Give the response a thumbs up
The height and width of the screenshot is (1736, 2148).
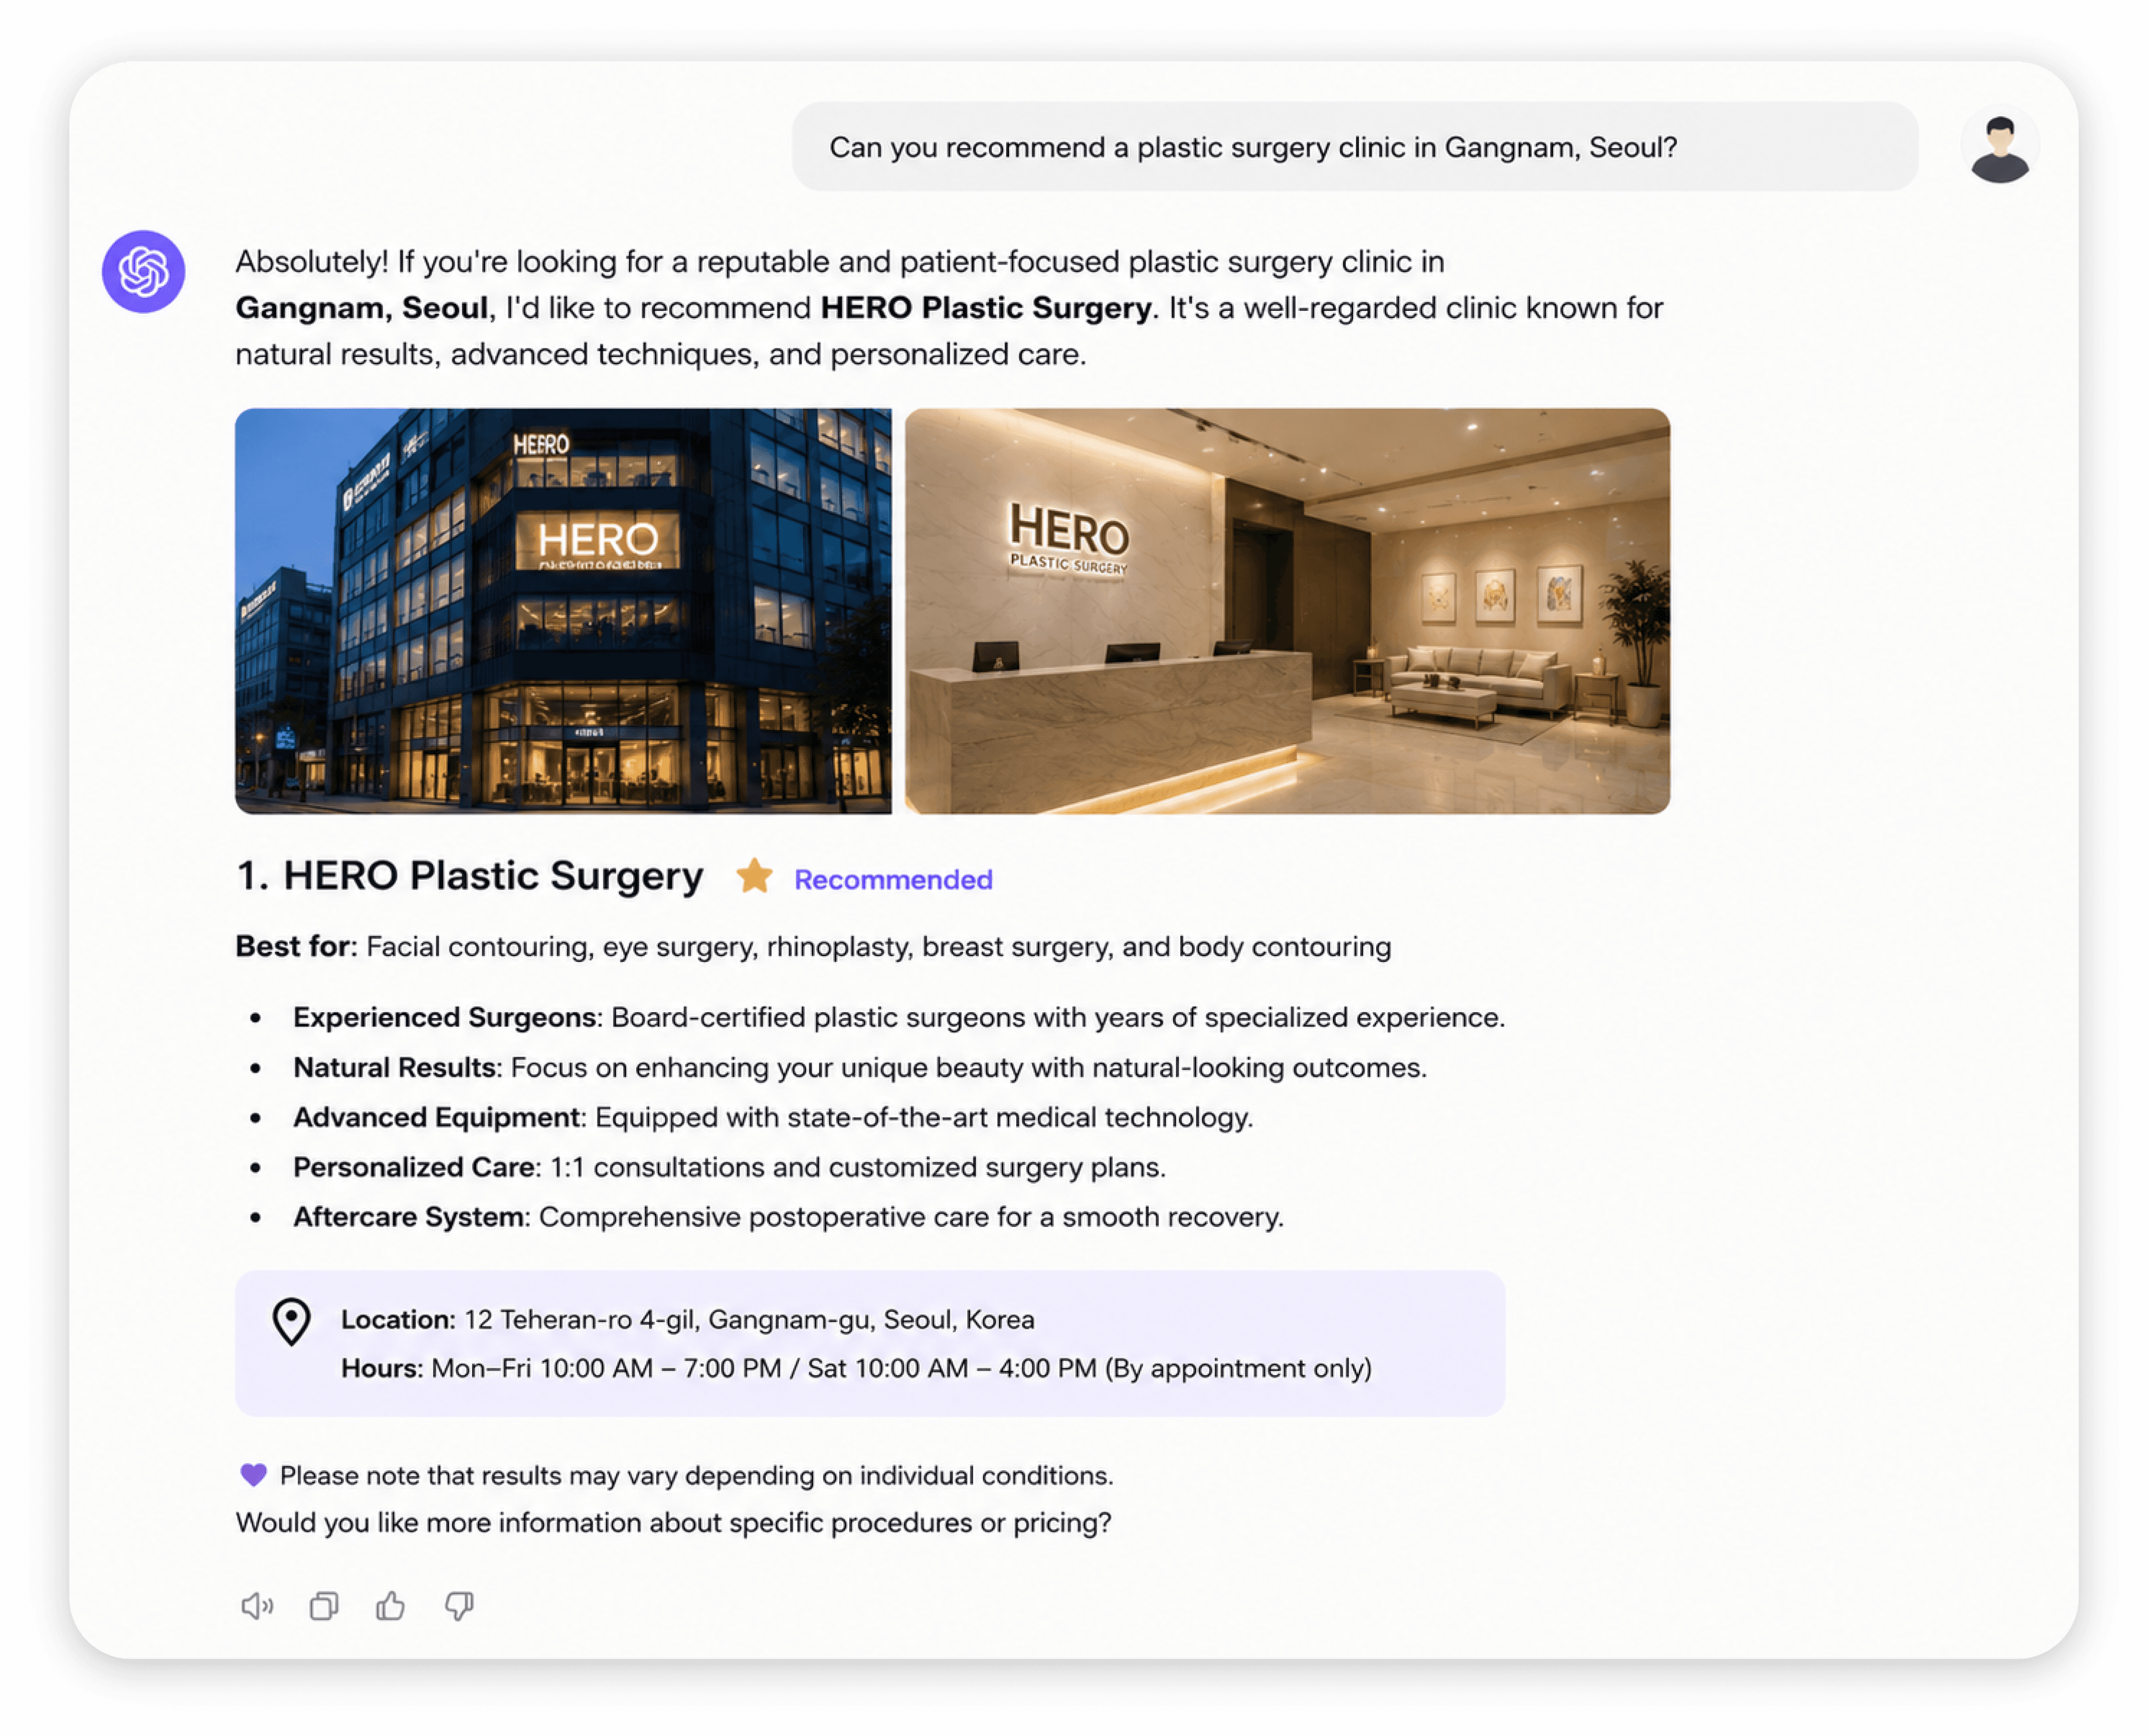[391, 1605]
